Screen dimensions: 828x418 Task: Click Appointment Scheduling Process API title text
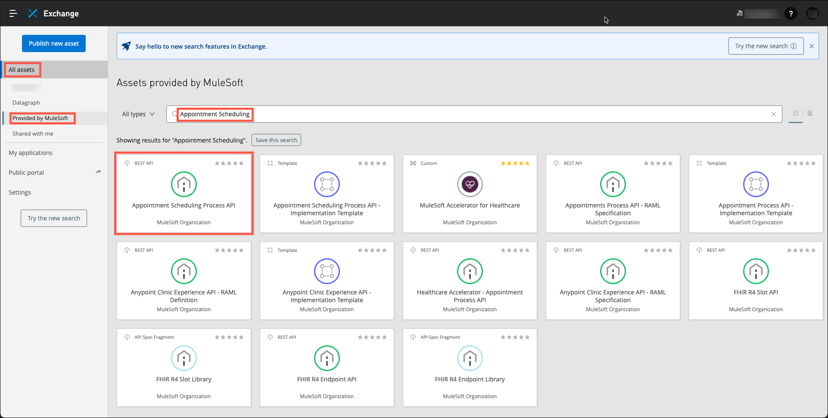(184, 205)
